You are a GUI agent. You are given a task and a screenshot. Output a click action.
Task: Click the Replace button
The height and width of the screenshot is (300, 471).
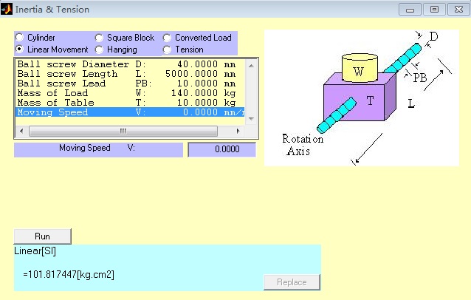pyautogui.click(x=292, y=282)
